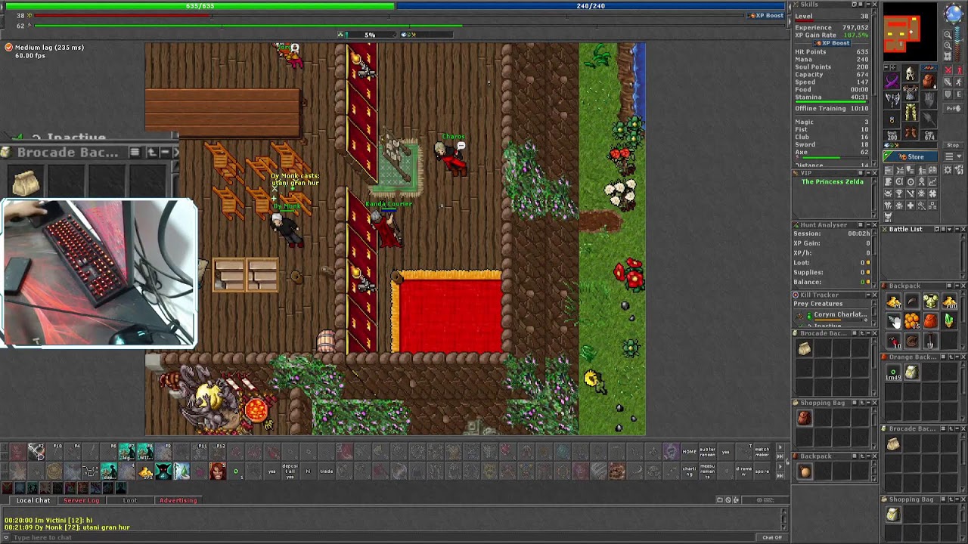The image size is (968, 544).
Task: Click the minimap view
Action: (911, 32)
